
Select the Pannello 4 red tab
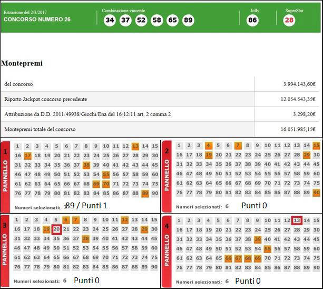(x=168, y=250)
